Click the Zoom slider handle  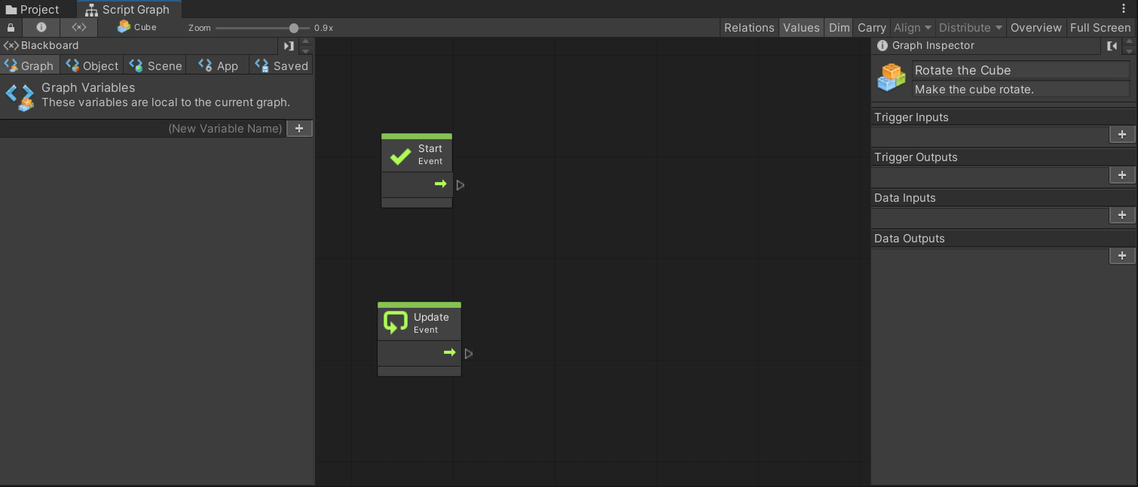tap(294, 28)
